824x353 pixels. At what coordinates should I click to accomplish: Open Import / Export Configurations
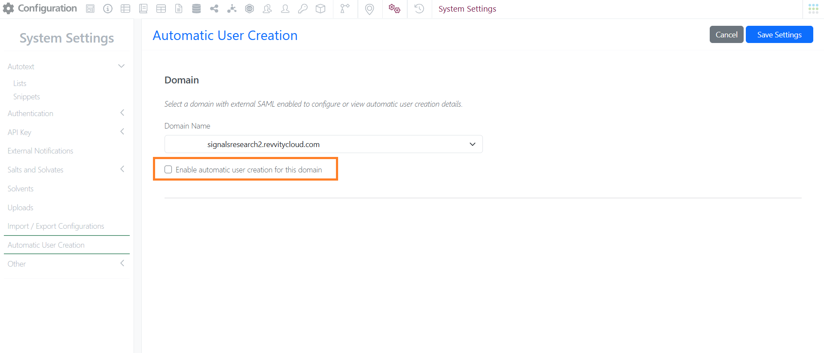(x=56, y=226)
